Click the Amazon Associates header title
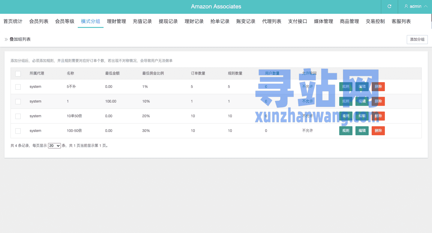Image resolution: width=432 pixels, height=233 pixels. 216,7
